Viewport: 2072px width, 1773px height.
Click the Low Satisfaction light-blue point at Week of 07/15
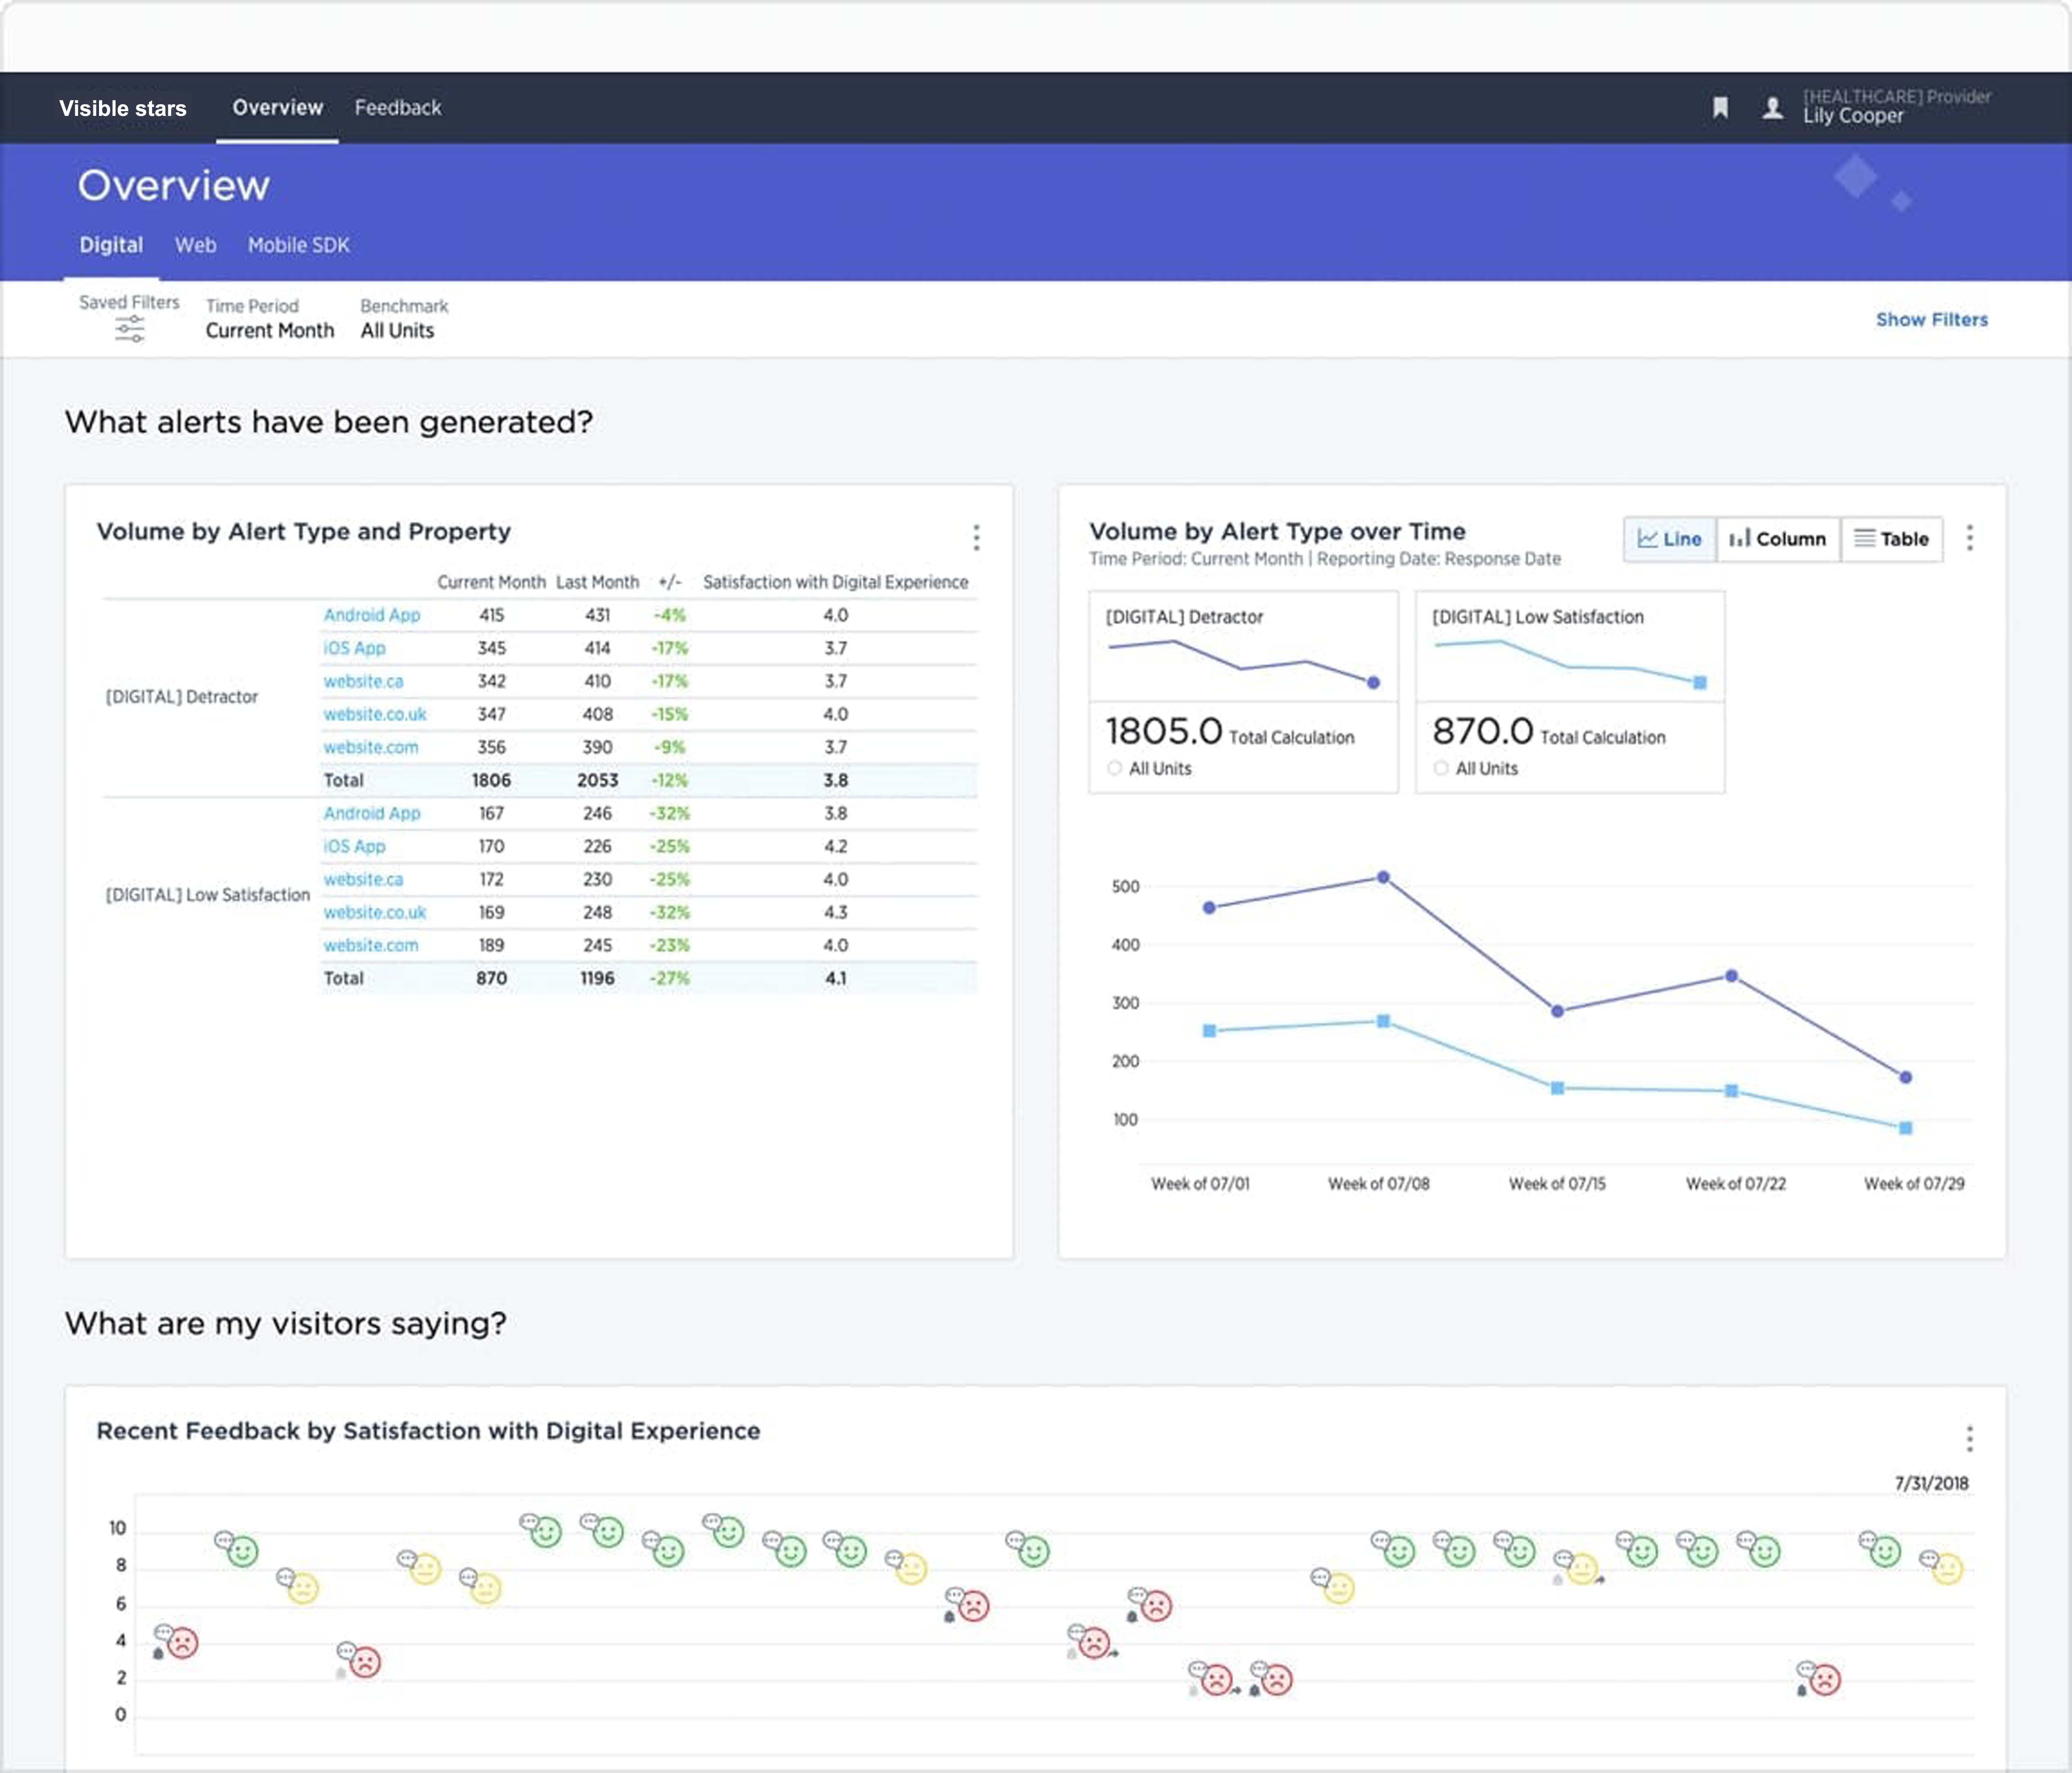[1557, 1088]
